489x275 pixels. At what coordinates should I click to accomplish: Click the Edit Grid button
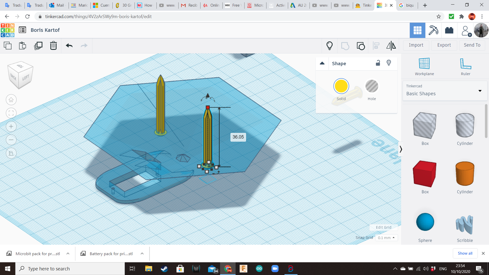pyautogui.click(x=383, y=227)
